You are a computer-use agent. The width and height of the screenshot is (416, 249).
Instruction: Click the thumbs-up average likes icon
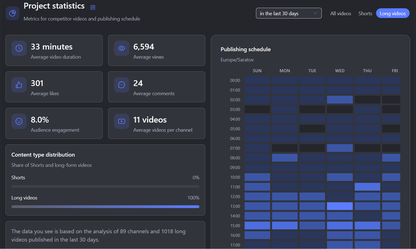[x=19, y=85]
